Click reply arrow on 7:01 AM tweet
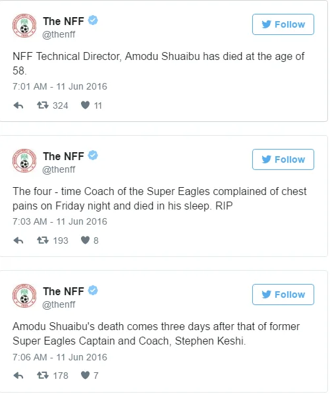 click(18, 106)
